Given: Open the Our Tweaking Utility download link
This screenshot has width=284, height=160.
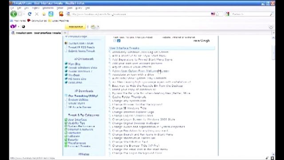Looking at the screenshot, I should pos(83,96).
